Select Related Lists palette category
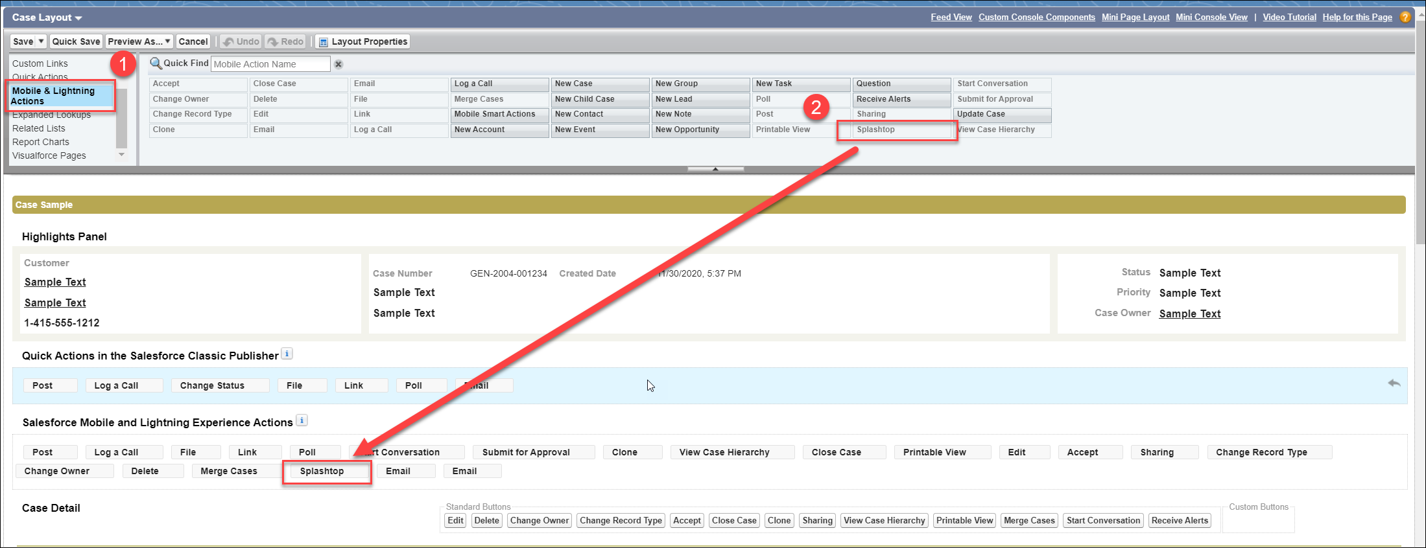The width and height of the screenshot is (1426, 548). coord(39,128)
